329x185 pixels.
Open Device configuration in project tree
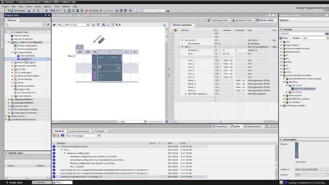[27, 46]
